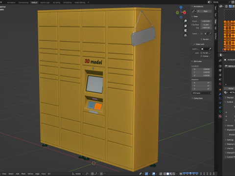Click the green Y axis gizmo ball
The width and height of the screenshot is (235, 176).
click(x=177, y=13)
